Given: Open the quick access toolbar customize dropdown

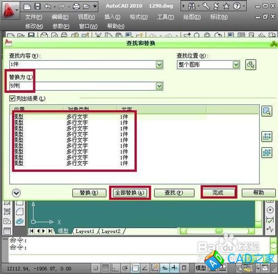Looking at the screenshot, I should [95, 7].
